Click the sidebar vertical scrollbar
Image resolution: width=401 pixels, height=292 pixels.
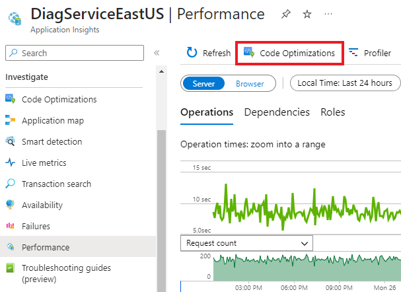[161, 198]
